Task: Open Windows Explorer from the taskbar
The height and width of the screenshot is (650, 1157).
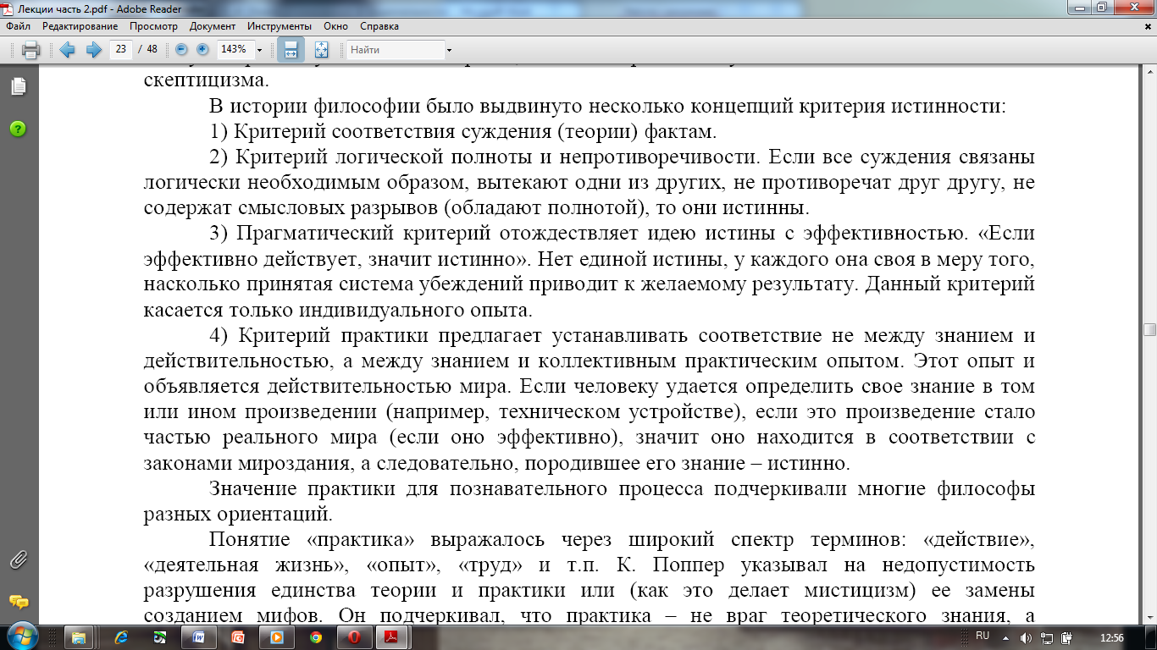Action: pos(80,636)
